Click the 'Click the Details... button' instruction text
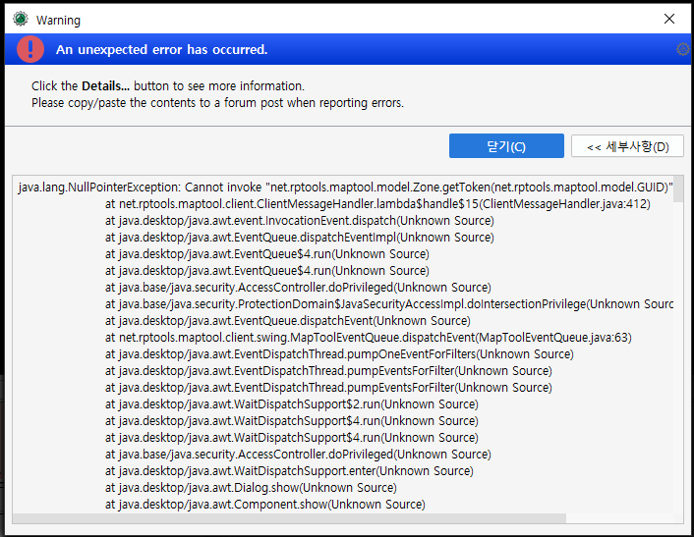The height and width of the screenshot is (537, 694). pos(168,85)
